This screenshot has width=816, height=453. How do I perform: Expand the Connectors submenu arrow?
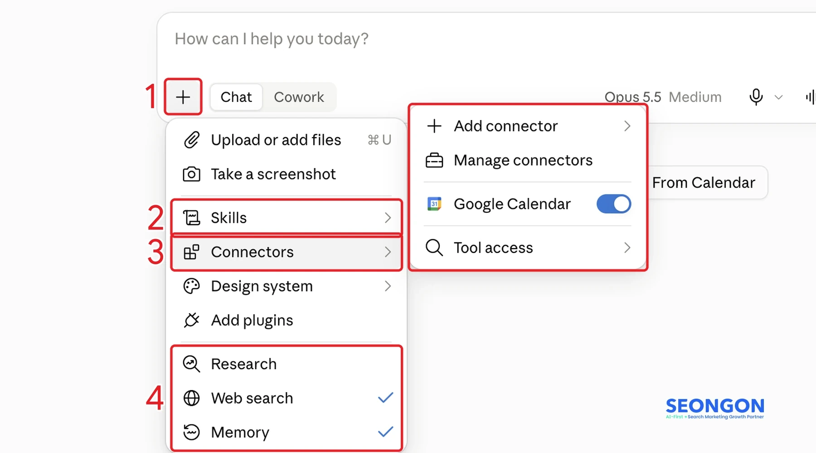[388, 252]
